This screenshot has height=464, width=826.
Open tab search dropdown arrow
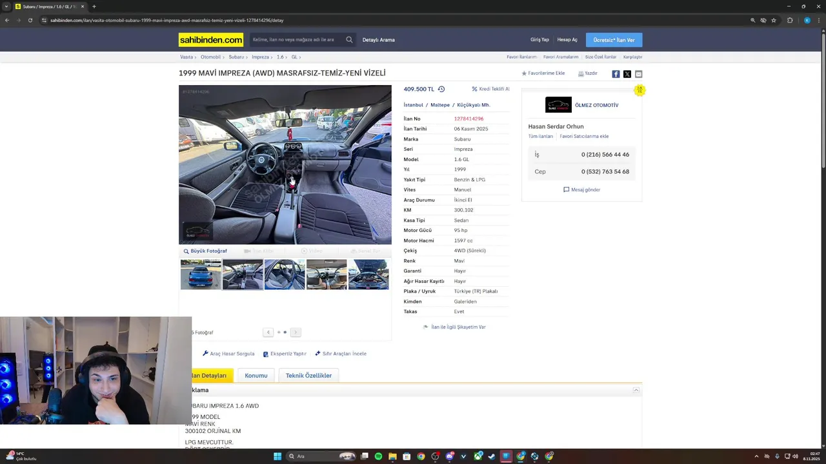click(x=7, y=6)
